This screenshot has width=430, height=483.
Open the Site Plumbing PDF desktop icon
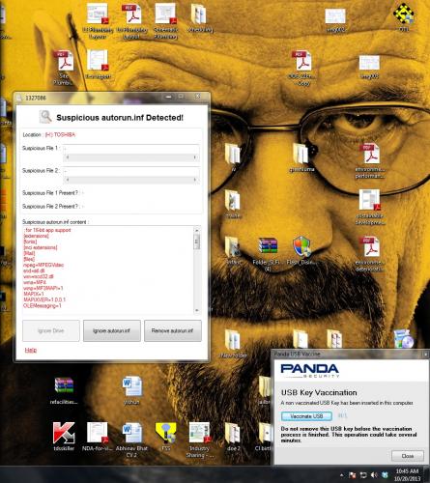click(x=65, y=67)
